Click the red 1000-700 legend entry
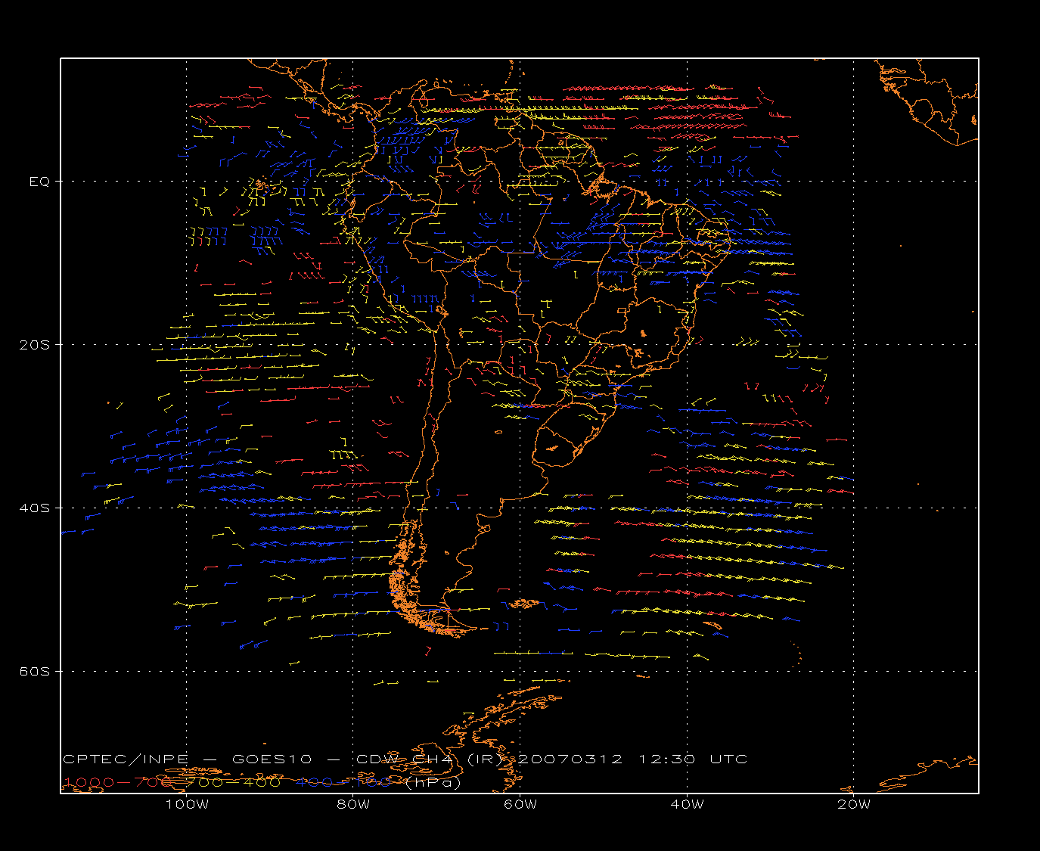Screen dimensions: 1040x851 click(x=117, y=782)
